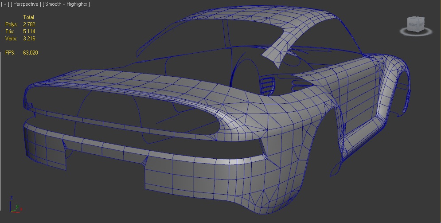
Task: Open the Smooth + Highlights shading menu
Action: click(66, 4)
